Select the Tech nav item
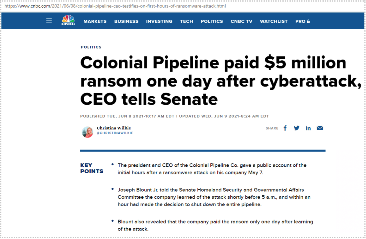The image size is (366, 239). (x=187, y=21)
